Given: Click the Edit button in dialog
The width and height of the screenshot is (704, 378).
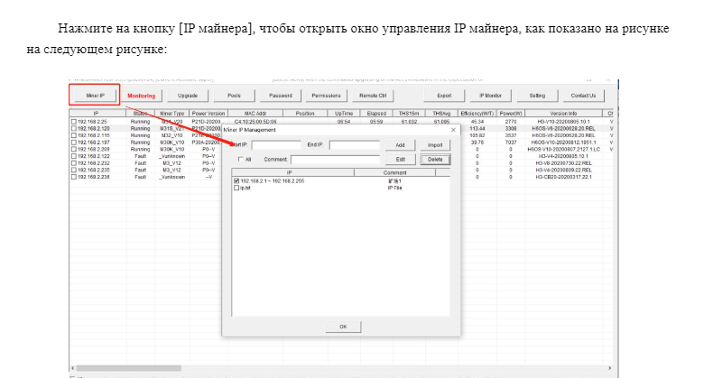Looking at the screenshot, I should tap(400, 160).
